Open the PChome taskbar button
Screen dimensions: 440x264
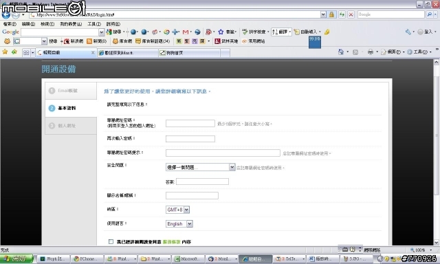pos(87,258)
